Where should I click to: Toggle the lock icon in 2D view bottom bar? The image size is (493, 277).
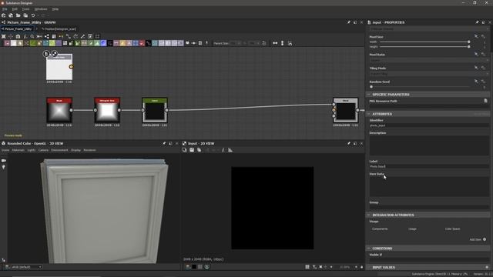361,267
